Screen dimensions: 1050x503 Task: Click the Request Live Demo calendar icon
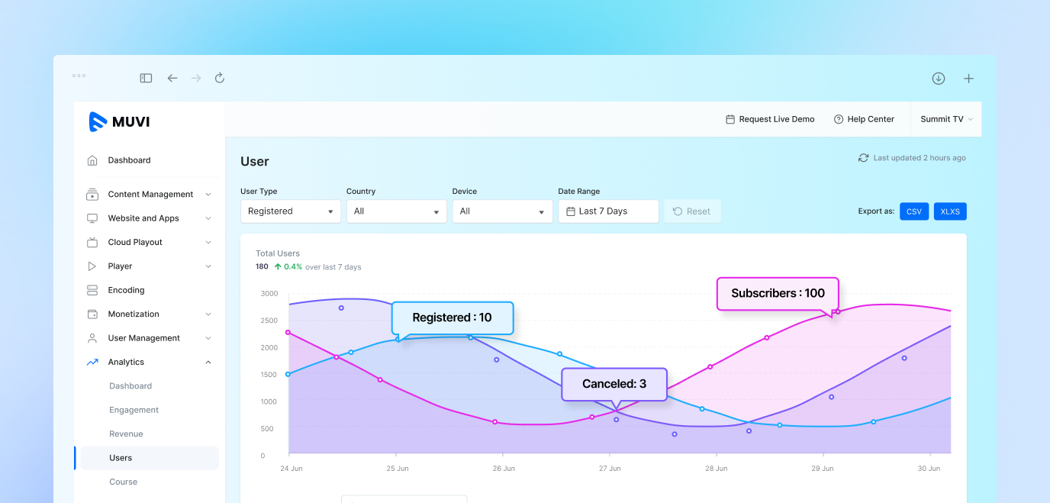730,118
